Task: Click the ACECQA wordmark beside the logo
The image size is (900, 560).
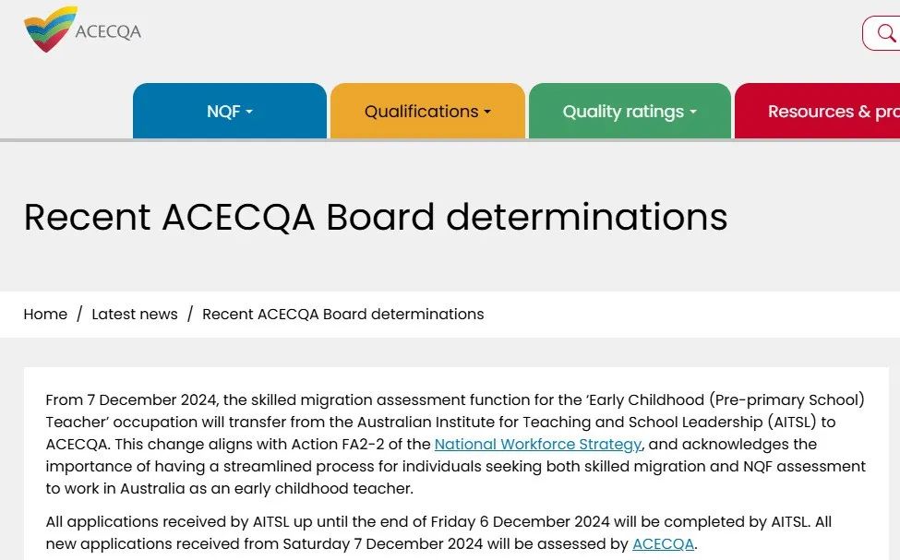Action: [x=108, y=31]
